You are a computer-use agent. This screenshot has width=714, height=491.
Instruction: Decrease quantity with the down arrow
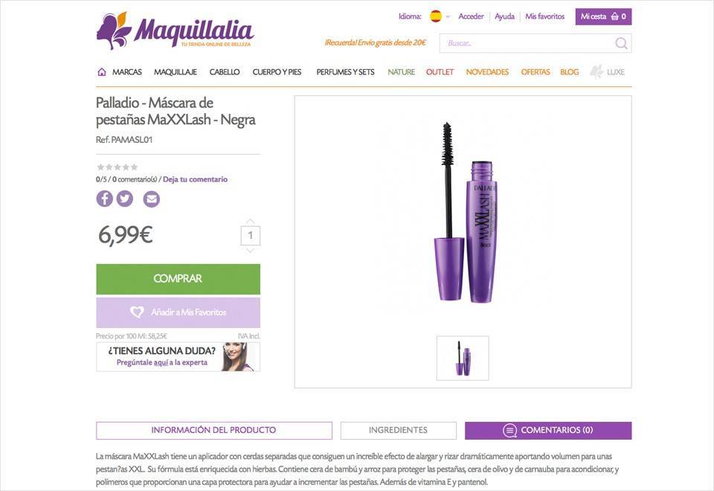pos(250,251)
